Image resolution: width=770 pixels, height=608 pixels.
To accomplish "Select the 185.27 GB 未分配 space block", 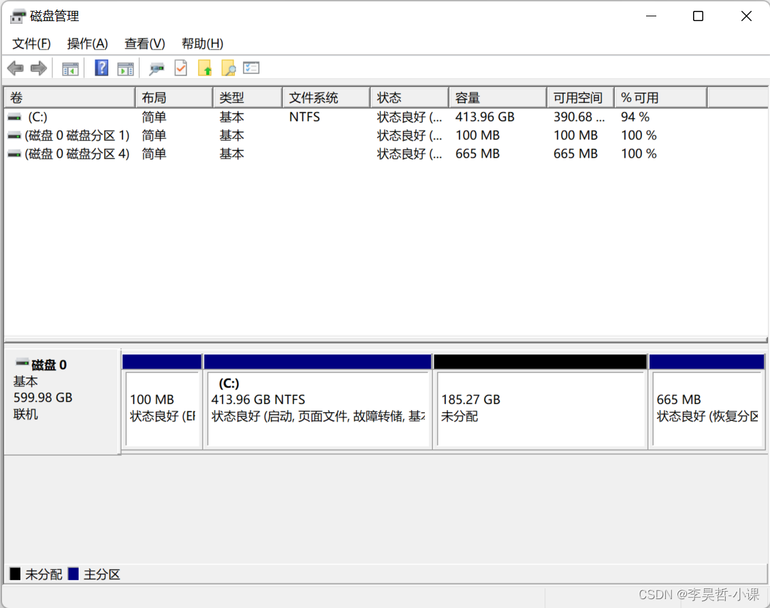I will tap(540, 401).
